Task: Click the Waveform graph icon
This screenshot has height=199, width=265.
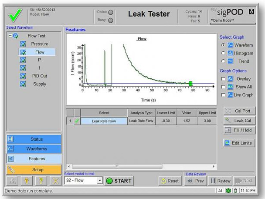Action: 230,45
